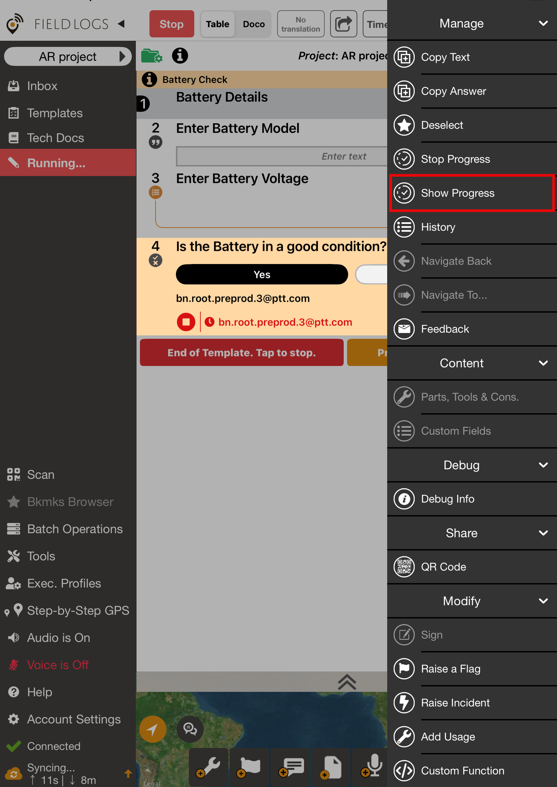The image size is (557, 787).
Task: Switch to Doco view mode
Action: click(253, 24)
